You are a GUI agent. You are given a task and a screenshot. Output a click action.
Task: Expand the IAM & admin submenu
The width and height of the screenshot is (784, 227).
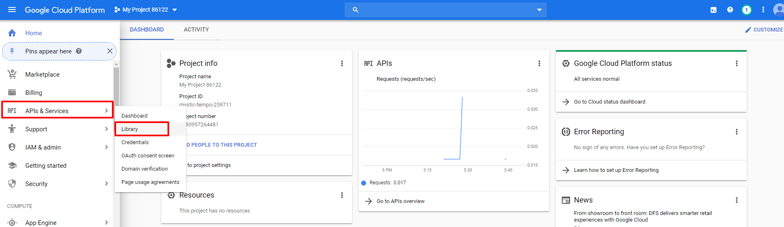point(106,147)
